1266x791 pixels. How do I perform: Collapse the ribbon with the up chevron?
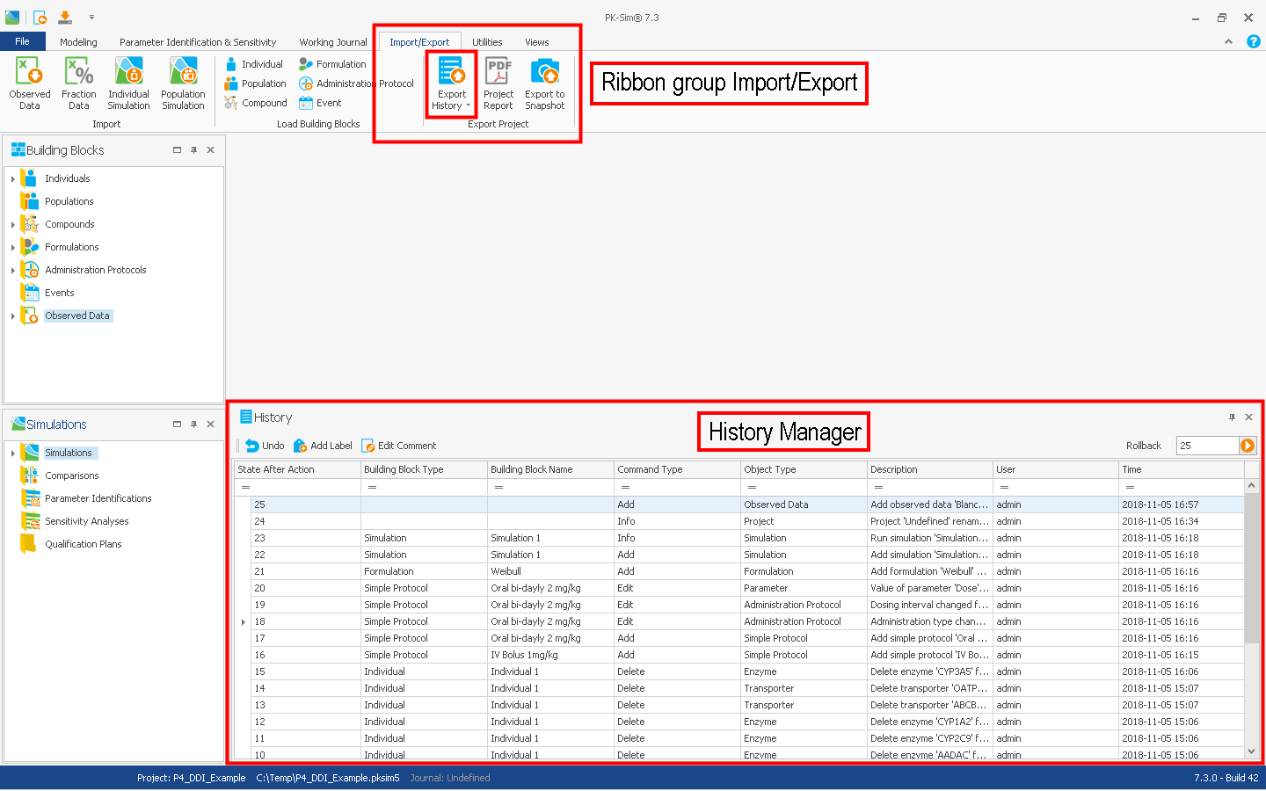[1228, 42]
